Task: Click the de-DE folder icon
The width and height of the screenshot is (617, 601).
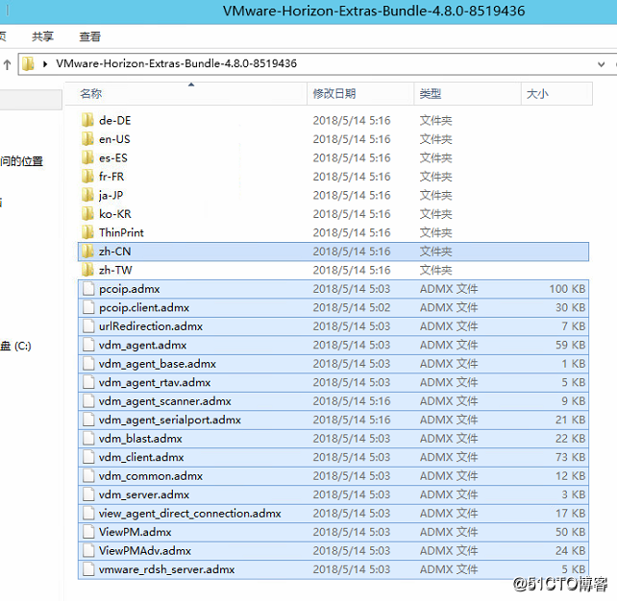Action: pos(87,120)
